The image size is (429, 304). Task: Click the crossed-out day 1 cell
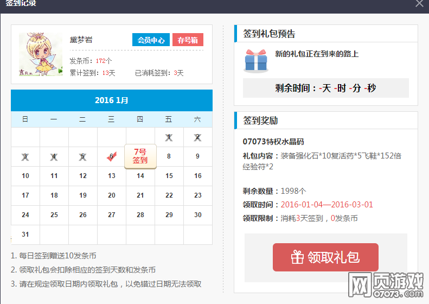pyautogui.click(x=169, y=137)
